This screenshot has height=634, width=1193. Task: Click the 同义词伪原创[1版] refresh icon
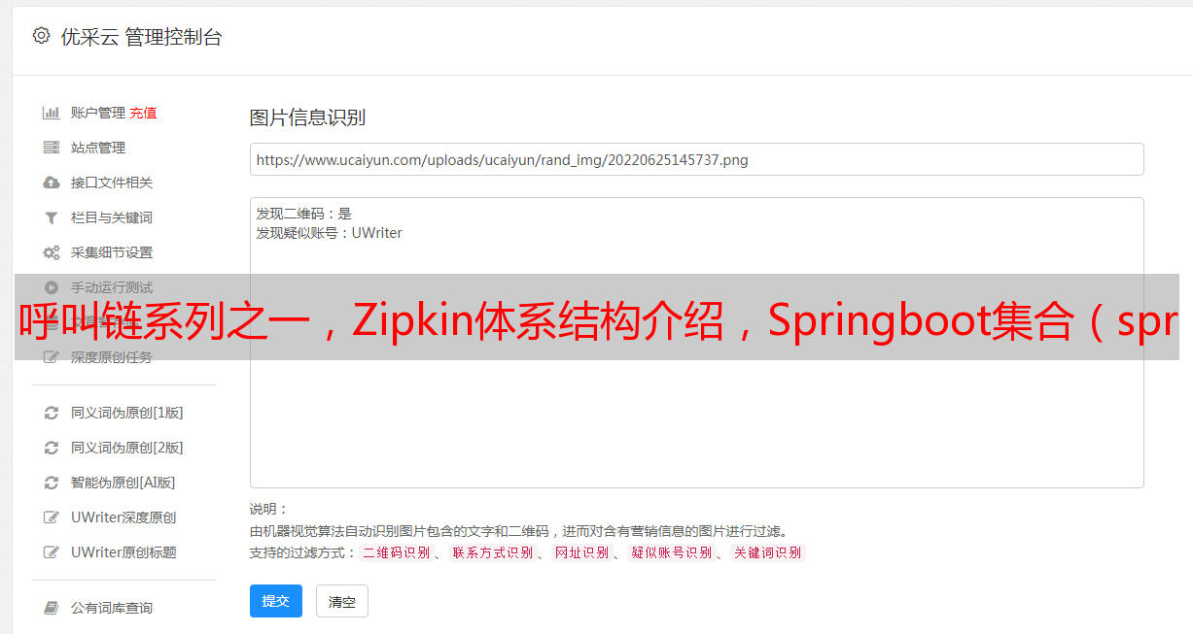52,413
